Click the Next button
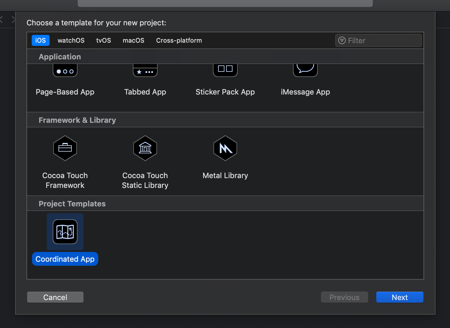450x328 pixels. pyautogui.click(x=400, y=297)
